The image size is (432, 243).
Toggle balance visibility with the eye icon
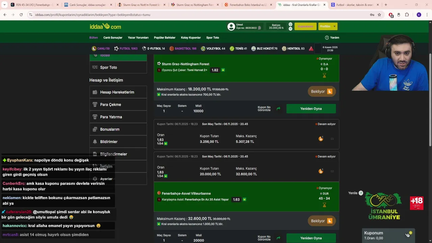[x=290, y=29]
